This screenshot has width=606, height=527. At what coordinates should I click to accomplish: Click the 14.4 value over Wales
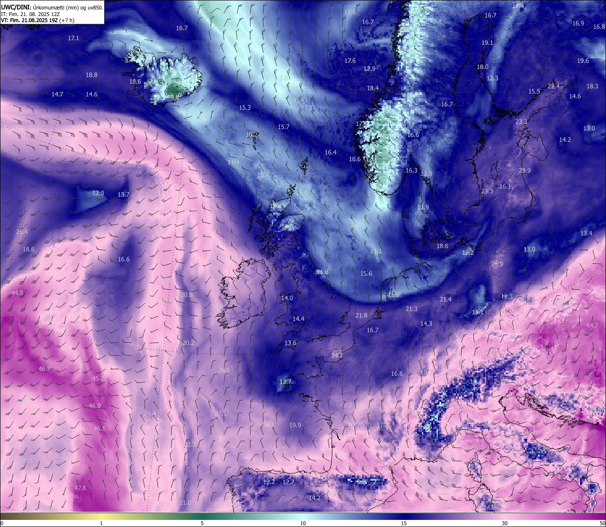[x=298, y=319]
